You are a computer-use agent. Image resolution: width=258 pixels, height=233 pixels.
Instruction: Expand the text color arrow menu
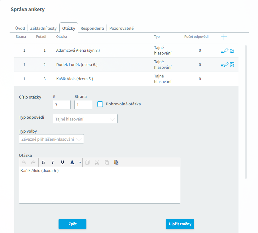point(80,162)
